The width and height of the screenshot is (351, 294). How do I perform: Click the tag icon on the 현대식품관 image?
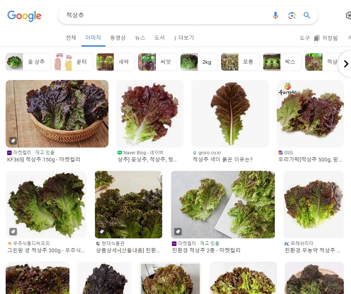[102, 232]
